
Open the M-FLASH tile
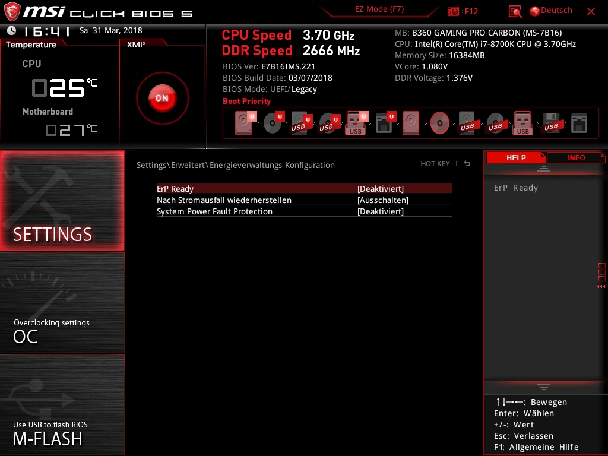click(x=62, y=405)
